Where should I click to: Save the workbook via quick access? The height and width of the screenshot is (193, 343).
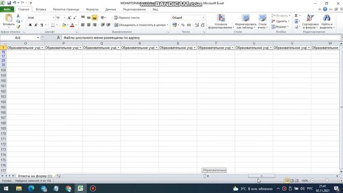pos(9,3)
